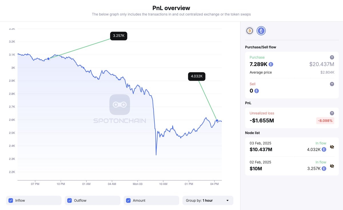This screenshot has height=210, width=343.
Task: Click the 3.257K chart tooltip label
Action: [119, 36]
